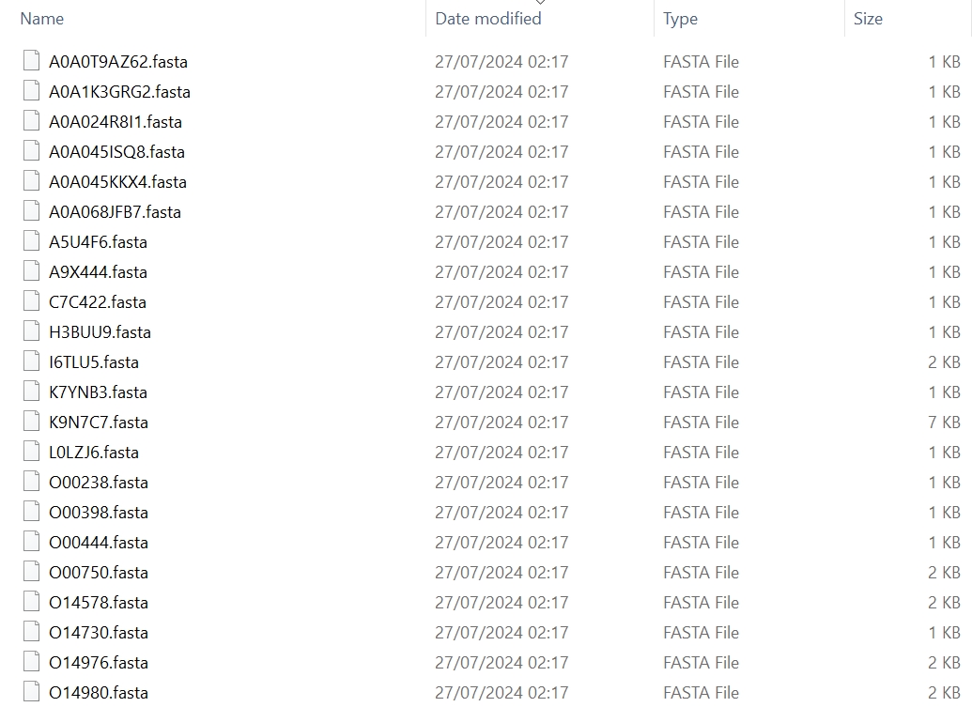Click the file icon for O00750.fasta
The image size is (972, 707).
31,571
